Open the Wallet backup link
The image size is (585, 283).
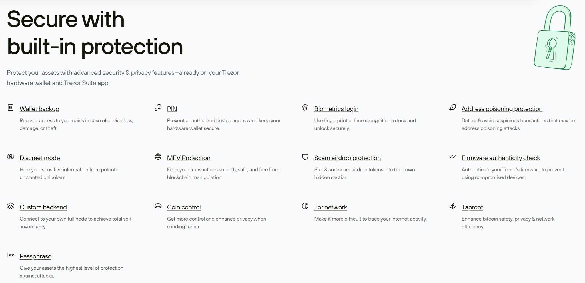point(39,109)
